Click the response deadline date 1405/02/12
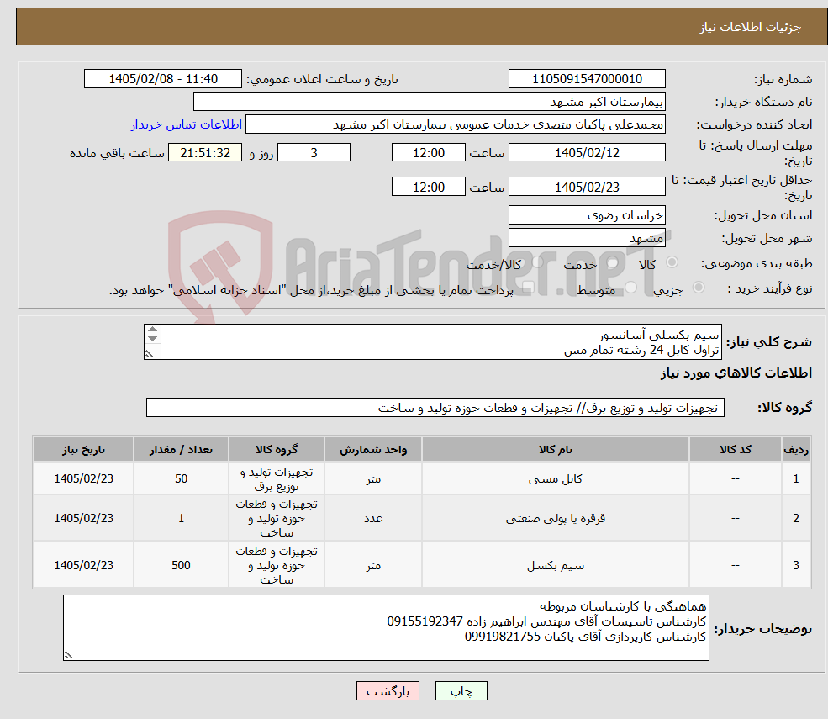This screenshot has height=719, width=828. [x=587, y=153]
